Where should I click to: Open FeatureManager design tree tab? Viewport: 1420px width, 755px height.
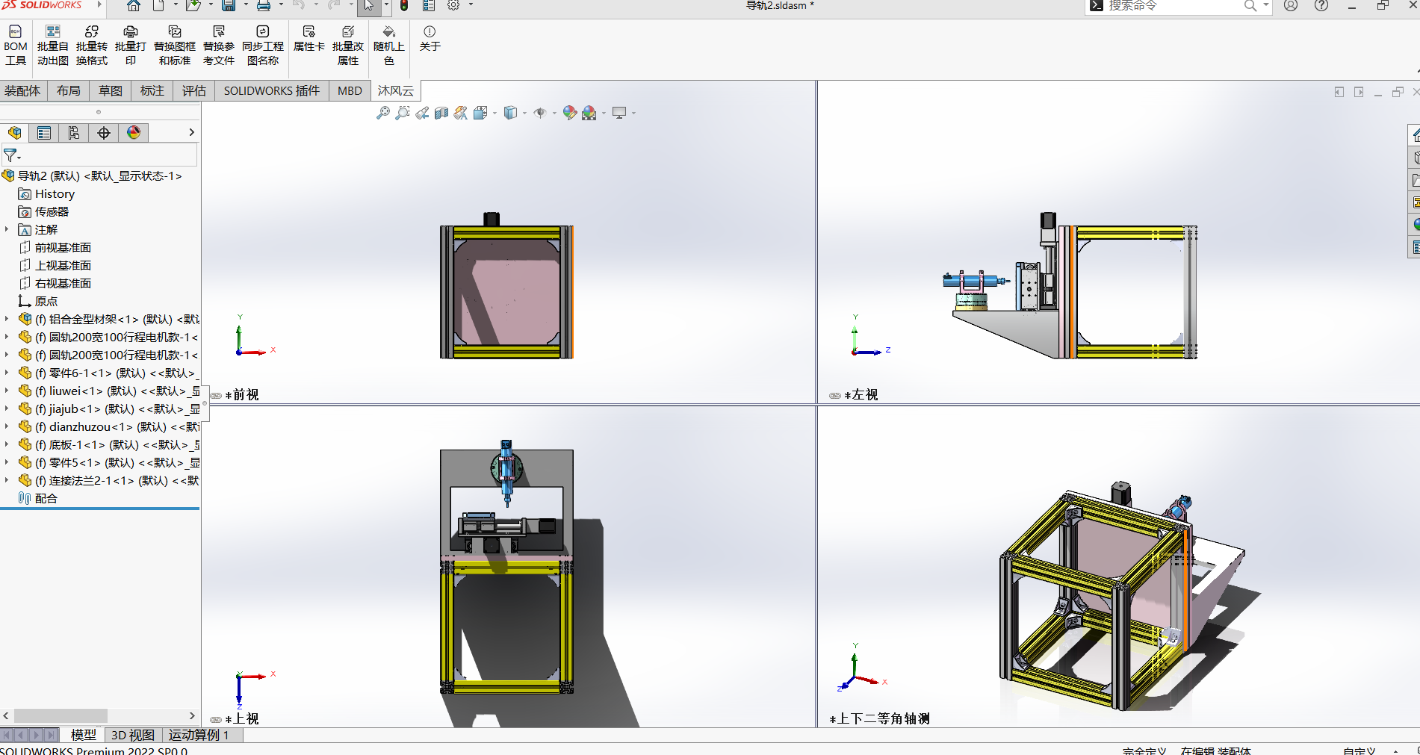click(14, 133)
